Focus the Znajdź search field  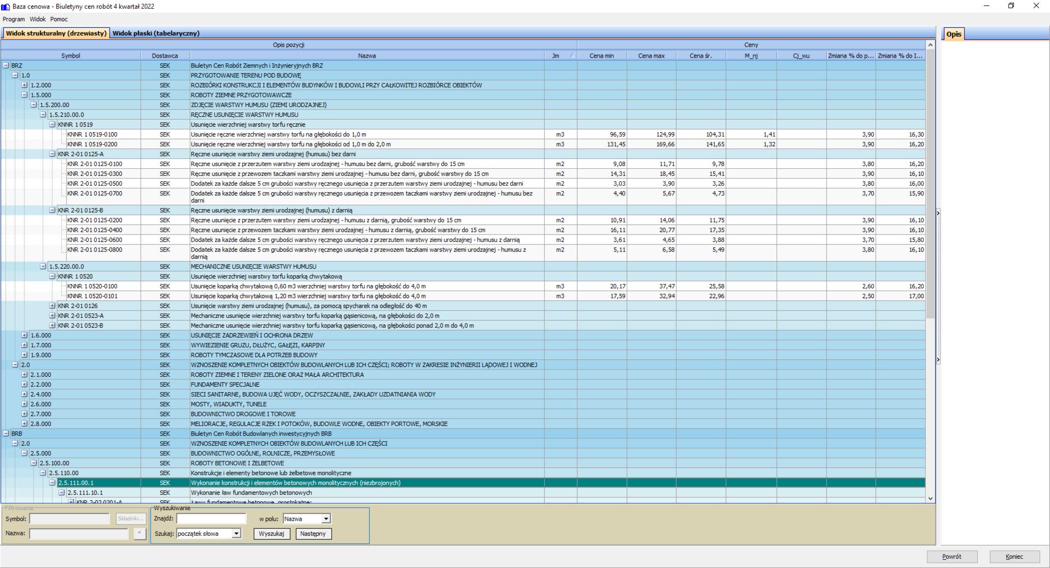[212, 519]
